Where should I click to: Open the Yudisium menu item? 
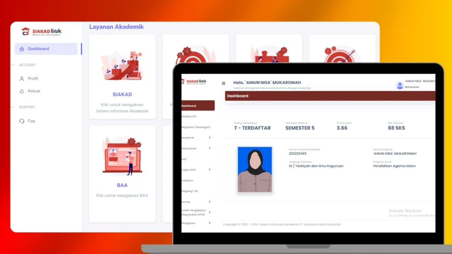(x=187, y=180)
